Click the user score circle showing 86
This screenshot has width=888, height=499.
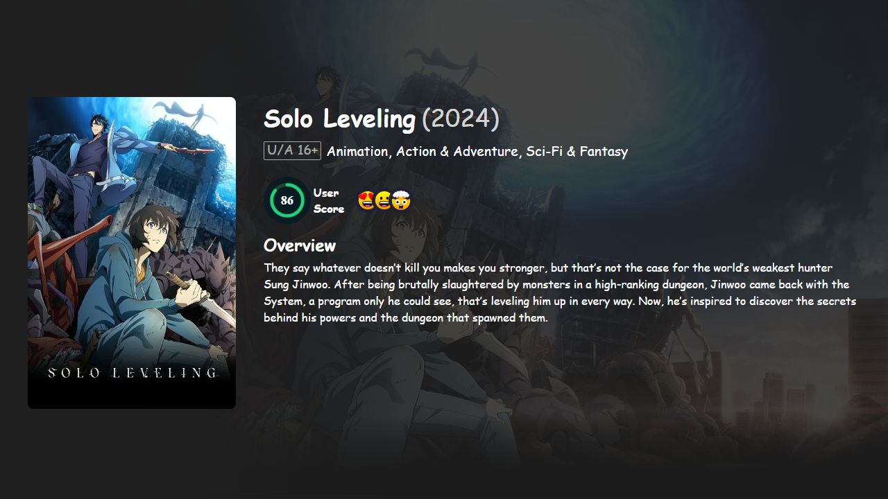(x=286, y=200)
